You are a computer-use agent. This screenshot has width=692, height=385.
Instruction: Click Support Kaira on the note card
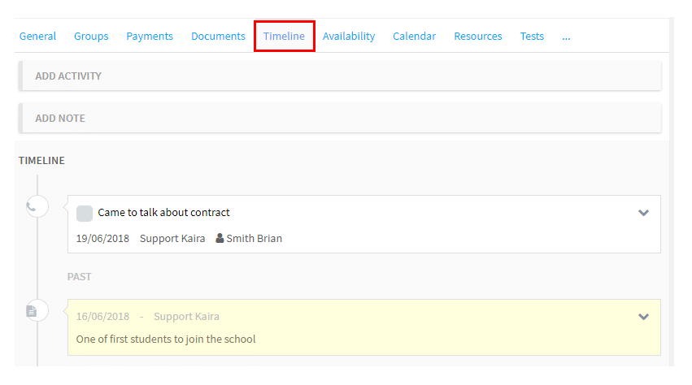pos(186,317)
